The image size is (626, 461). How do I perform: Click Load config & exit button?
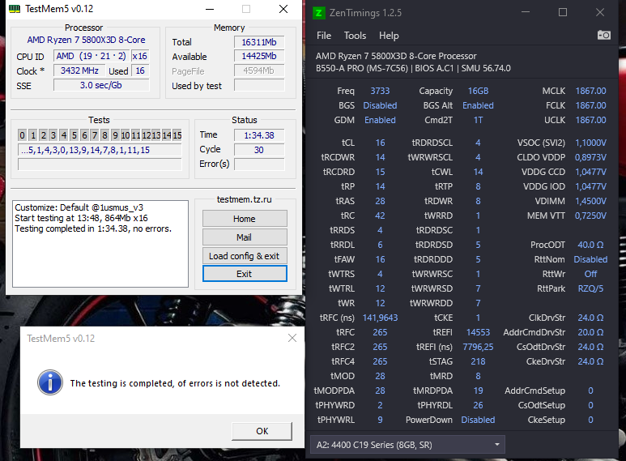pyautogui.click(x=245, y=256)
